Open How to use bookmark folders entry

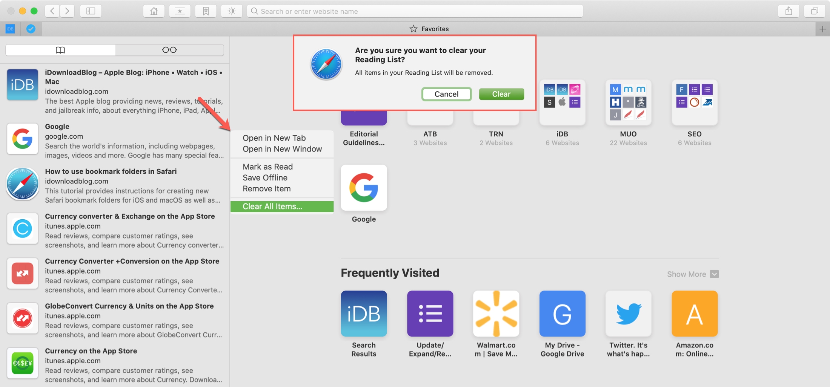point(115,185)
